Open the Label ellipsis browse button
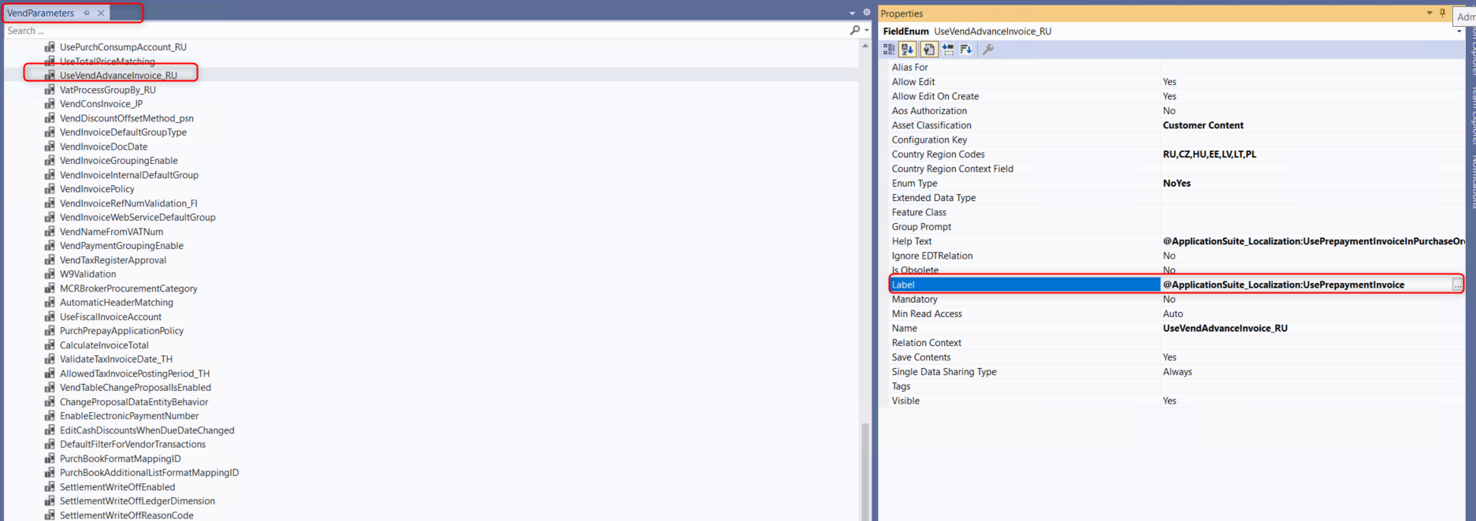This screenshot has height=521, width=1476. [1457, 285]
